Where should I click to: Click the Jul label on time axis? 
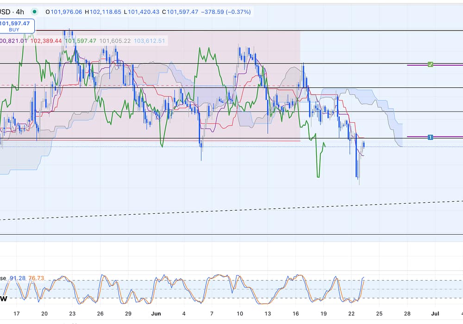tap(436, 313)
